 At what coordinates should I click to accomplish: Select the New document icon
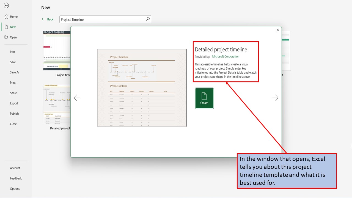click(x=6, y=27)
